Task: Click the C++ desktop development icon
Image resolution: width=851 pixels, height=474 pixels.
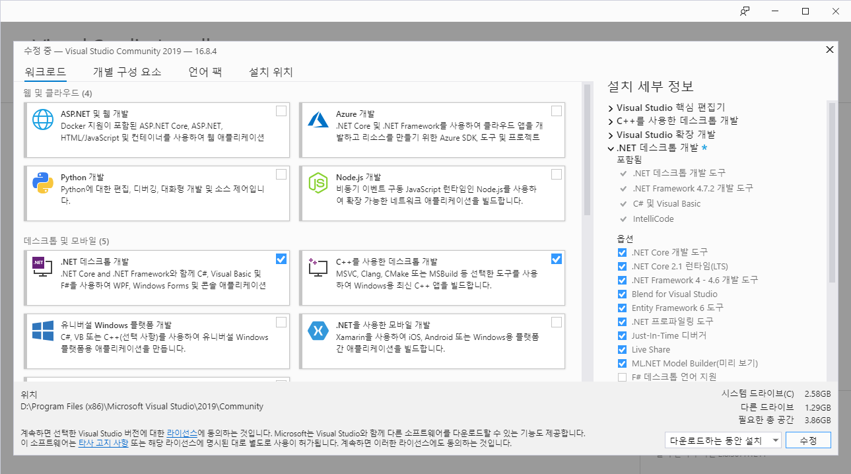Action: (x=318, y=267)
